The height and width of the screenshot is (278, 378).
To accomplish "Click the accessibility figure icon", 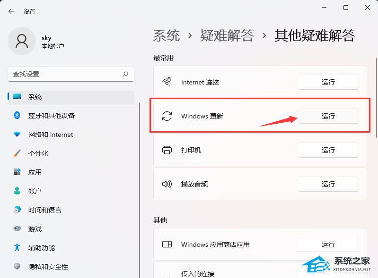I will [17, 247].
